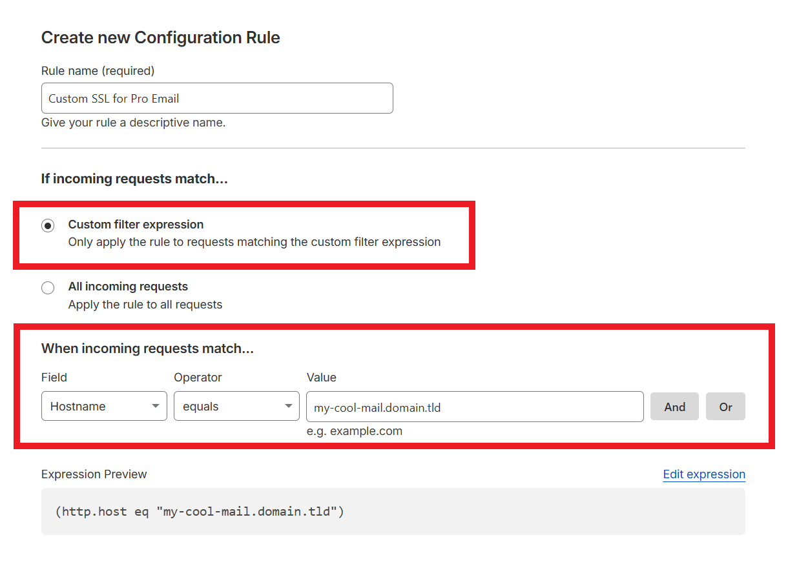The width and height of the screenshot is (788, 566).
Task: Click the Field column label
Action: click(54, 377)
